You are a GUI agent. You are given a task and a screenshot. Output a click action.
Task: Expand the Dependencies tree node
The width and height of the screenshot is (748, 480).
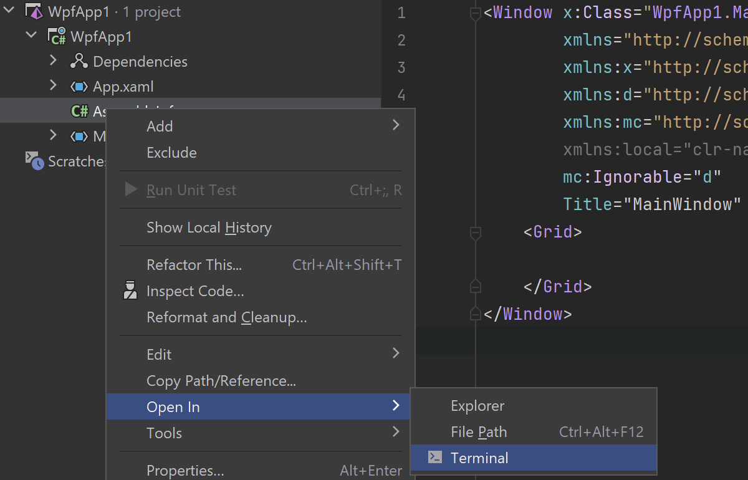[x=53, y=61]
